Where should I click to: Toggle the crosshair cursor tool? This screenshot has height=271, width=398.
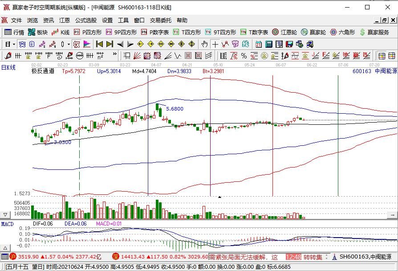(215, 44)
